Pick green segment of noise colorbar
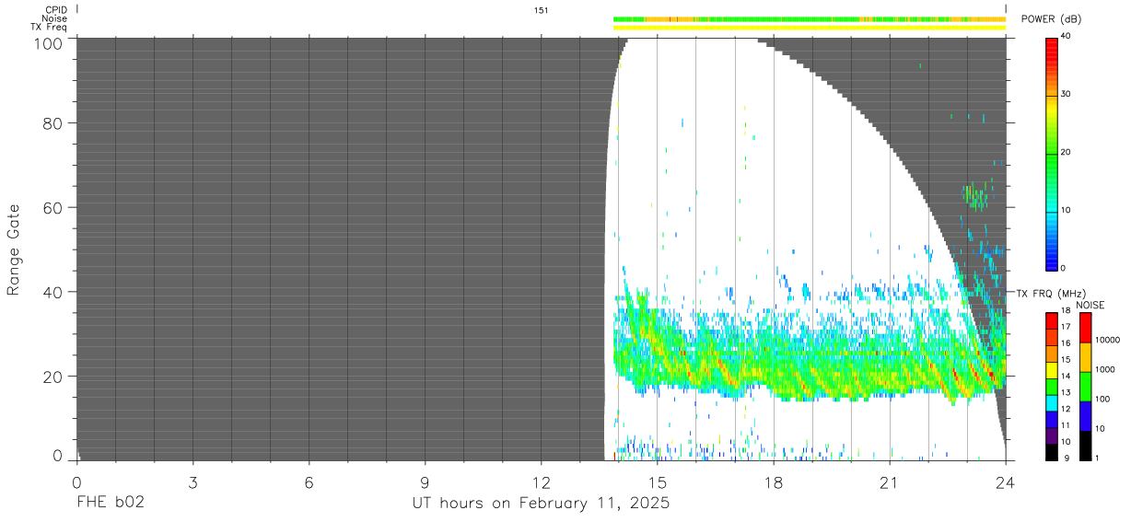1131x522 pixels. pyautogui.click(x=1086, y=387)
